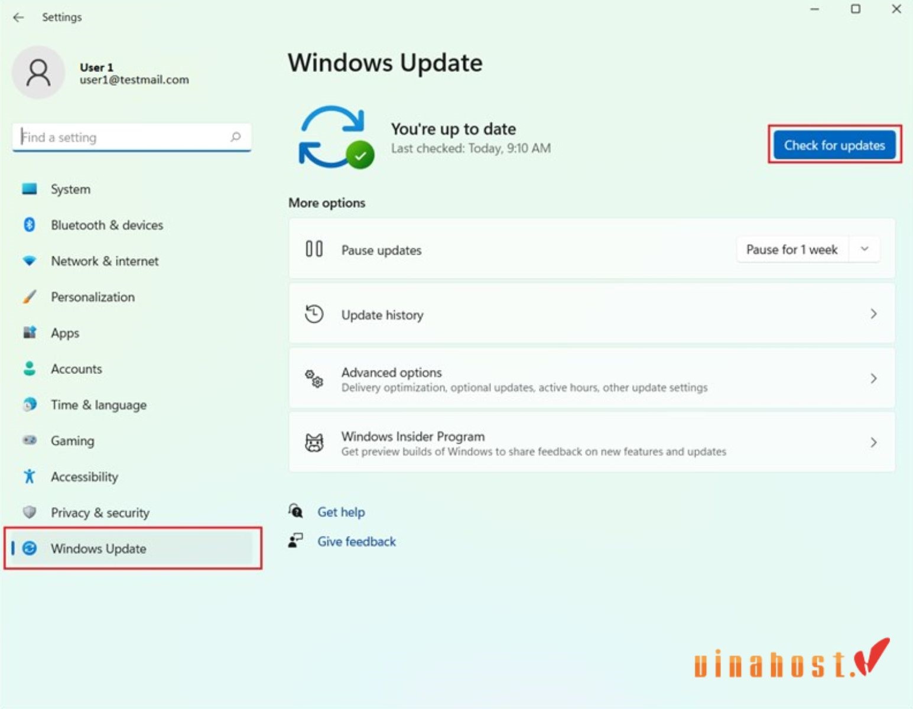
Task: Click the Give feedback icon
Action: point(295,540)
